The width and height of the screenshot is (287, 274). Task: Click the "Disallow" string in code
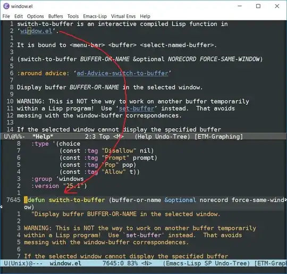[119, 151]
